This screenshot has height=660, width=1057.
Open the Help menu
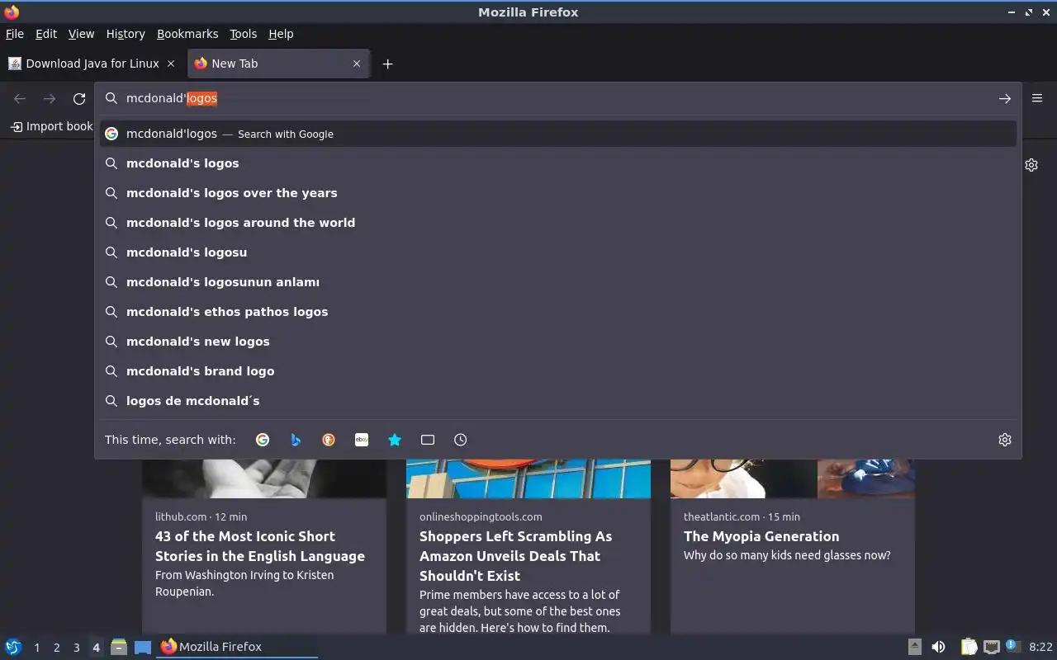(281, 34)
